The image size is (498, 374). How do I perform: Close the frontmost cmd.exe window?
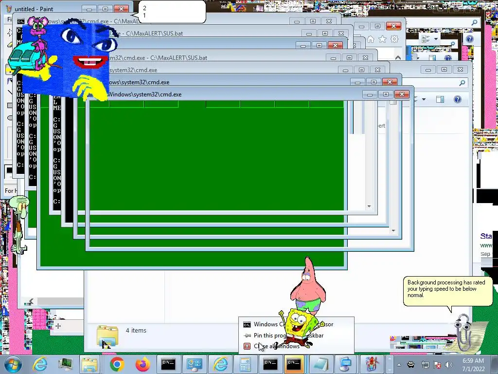point(402,94)
